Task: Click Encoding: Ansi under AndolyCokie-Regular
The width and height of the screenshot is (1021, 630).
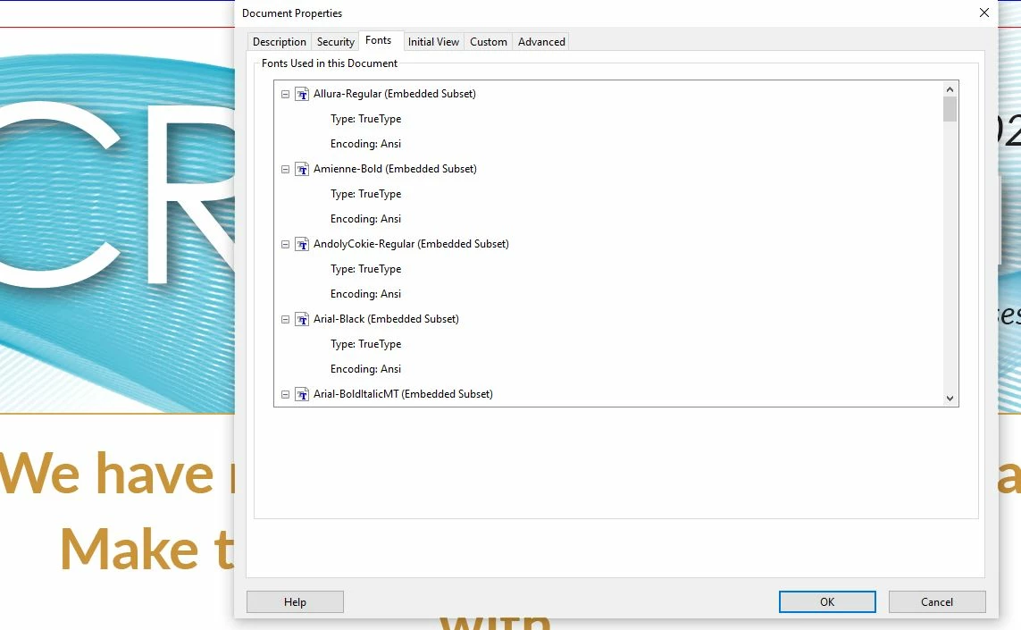Action: [365, 293]
